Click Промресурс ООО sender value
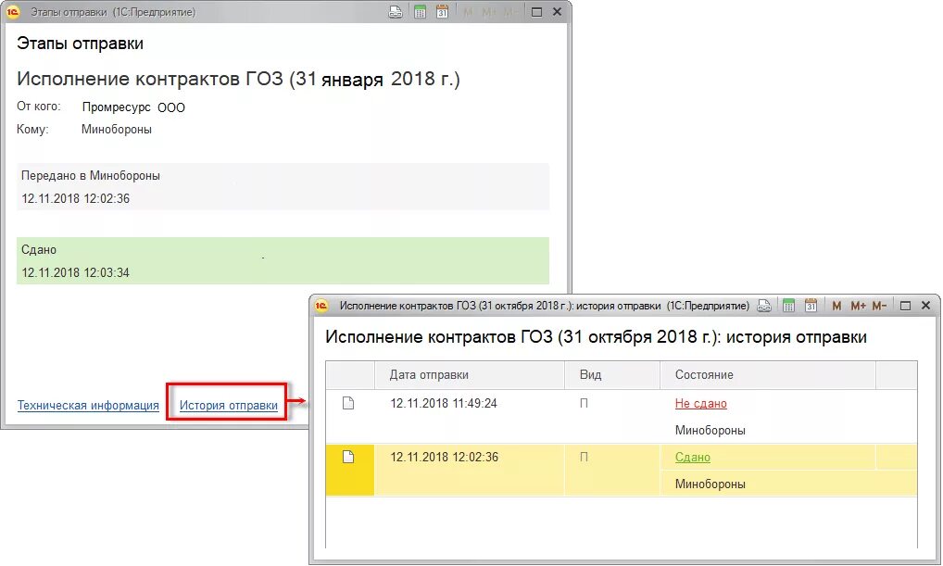This screenshot has height=566, width=943. [x=133, y=107]
